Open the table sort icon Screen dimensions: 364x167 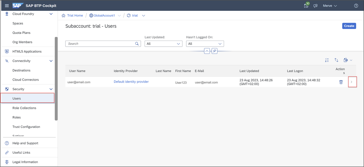click(x=336, y=60)
